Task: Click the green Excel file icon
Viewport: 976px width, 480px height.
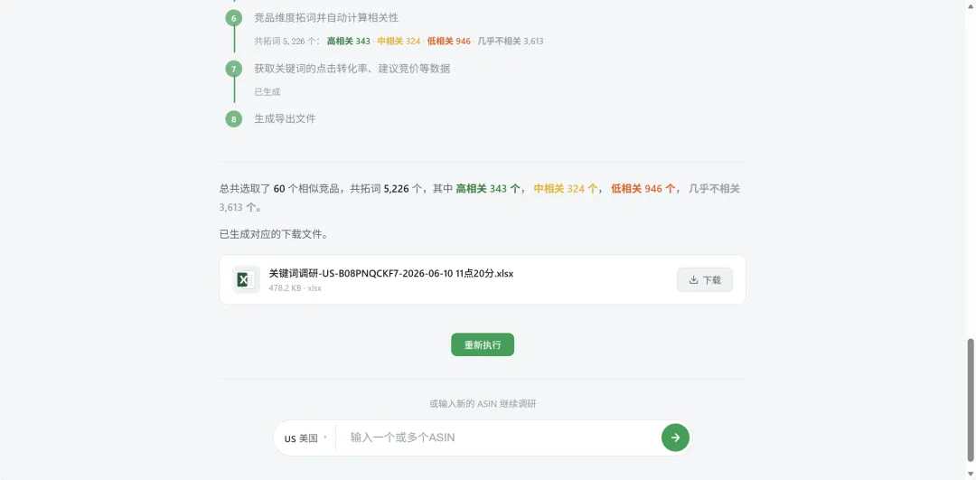Action: click(246, 279)
